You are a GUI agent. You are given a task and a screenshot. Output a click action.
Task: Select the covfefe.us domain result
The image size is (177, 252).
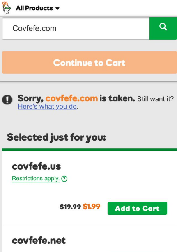tap(37, 166)
